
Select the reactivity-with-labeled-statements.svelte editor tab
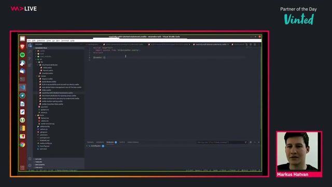point(211,45)
